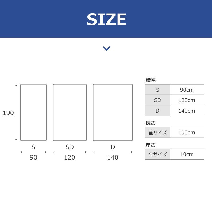Select the D mattress outline diagram
This screenshot has height=212, width=212.
pyautogui.click(x=113, y=112)
